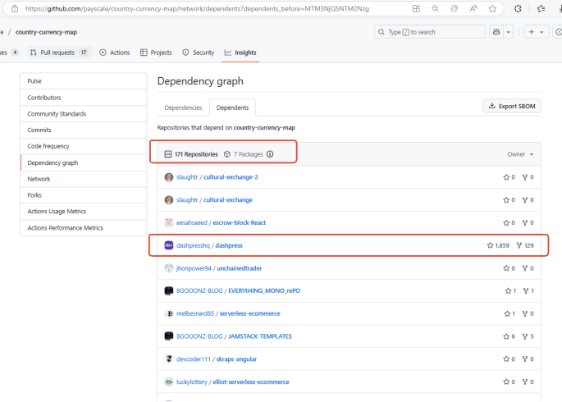Open the split screen icon in address bar

coord(416,8)
